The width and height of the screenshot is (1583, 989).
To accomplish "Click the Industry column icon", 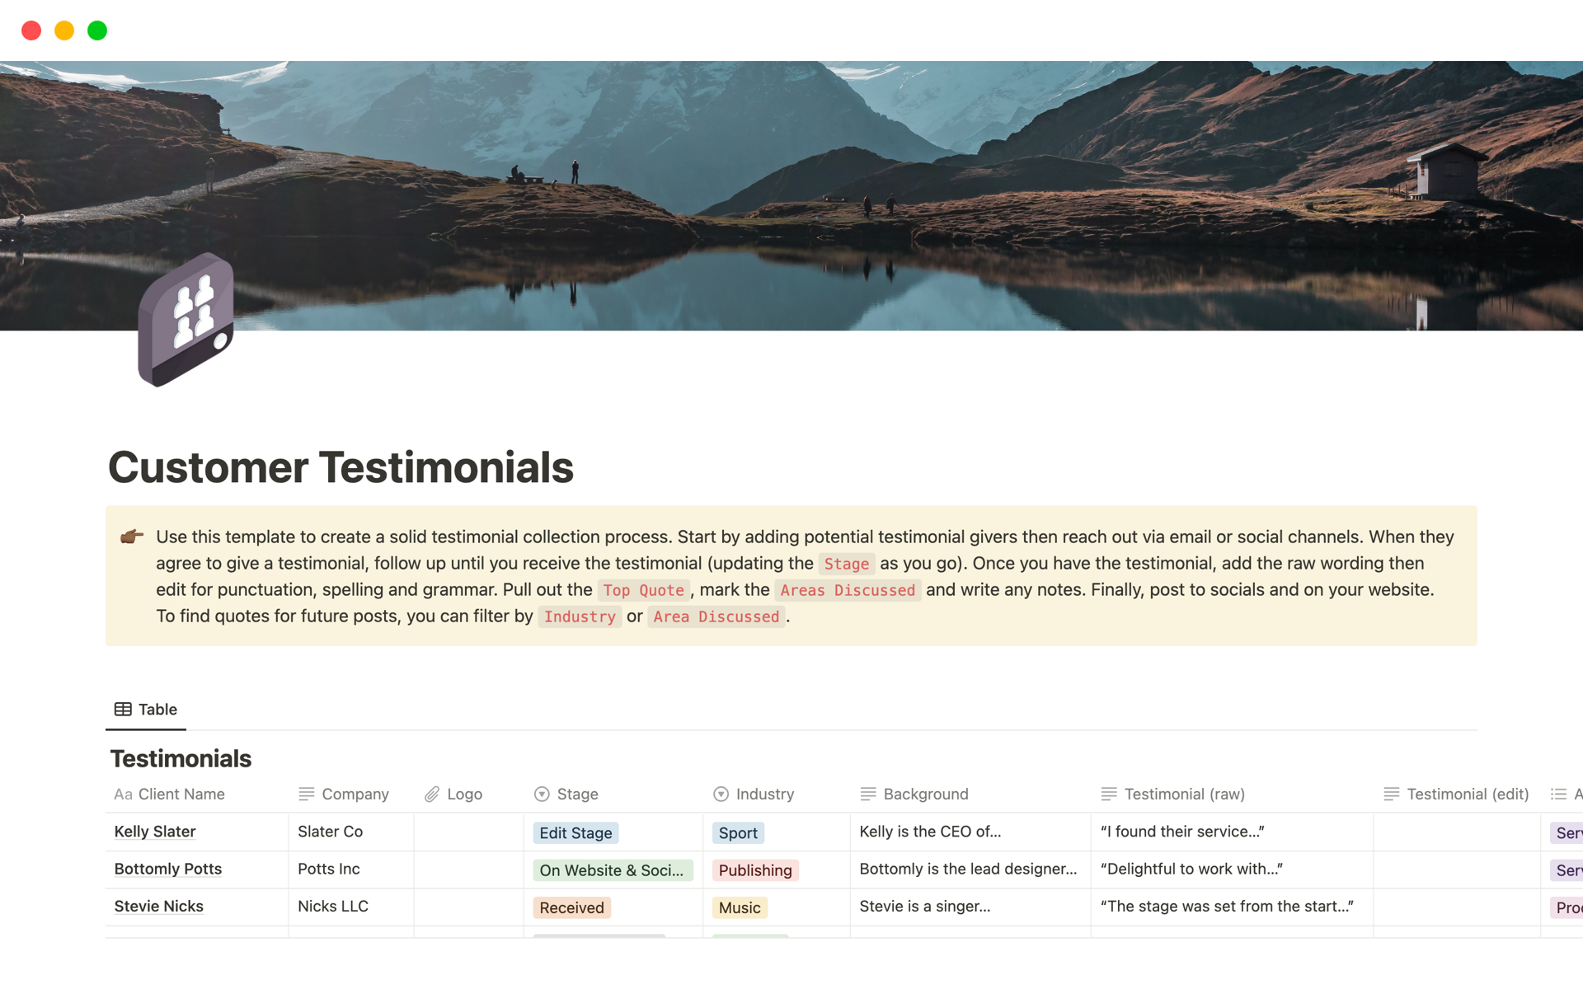I will tap(721, 794).
